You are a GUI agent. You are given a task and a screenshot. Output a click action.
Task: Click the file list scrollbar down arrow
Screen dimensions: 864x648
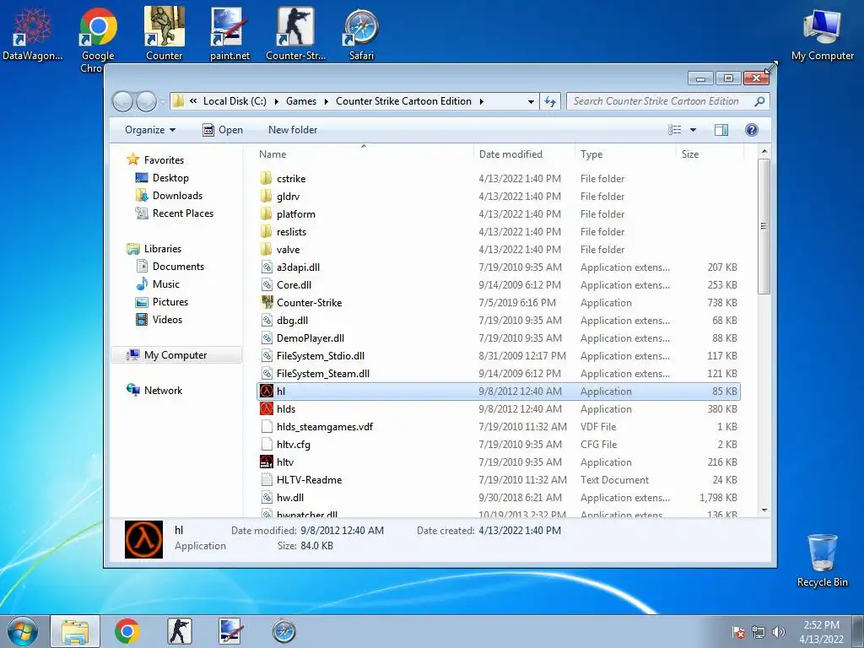[x=764, y=510]
